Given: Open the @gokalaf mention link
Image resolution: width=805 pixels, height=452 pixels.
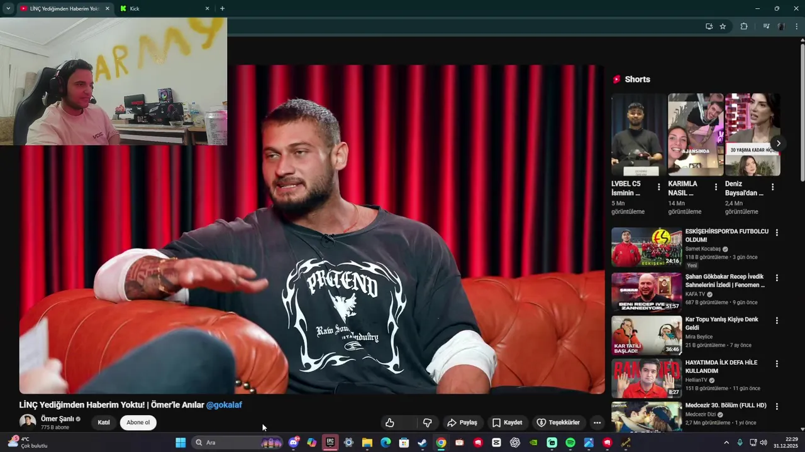Looking at the screenshot, I should click(x=224, y=405).
